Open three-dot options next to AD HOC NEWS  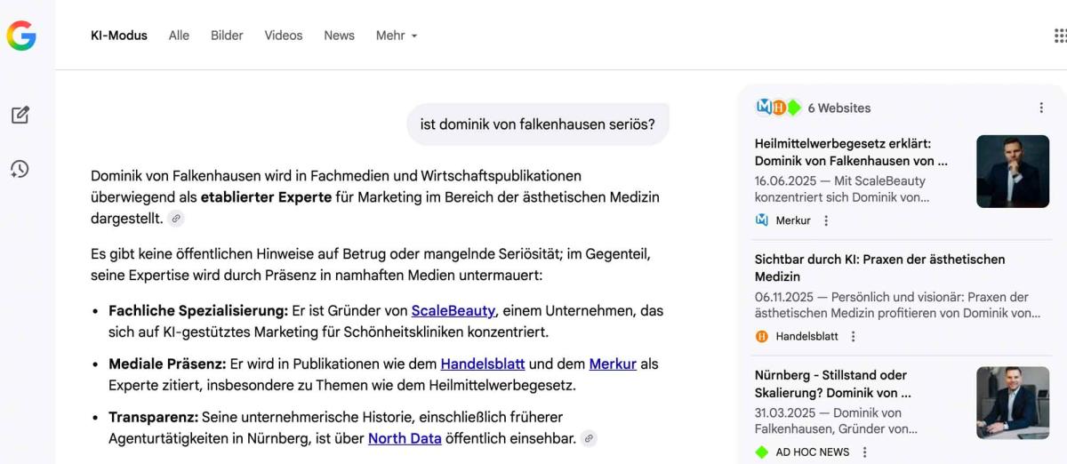tap(864, 452)
